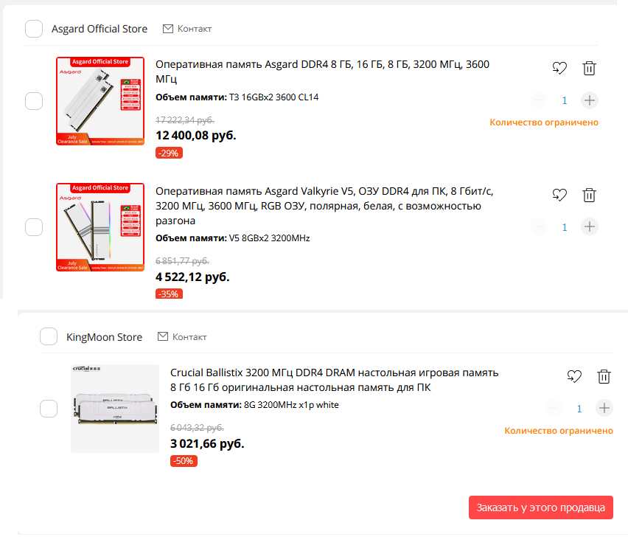Check the Asgard DDR4 T3 16GBx2 item
628x537 pixels.
[x=34, y=101]
